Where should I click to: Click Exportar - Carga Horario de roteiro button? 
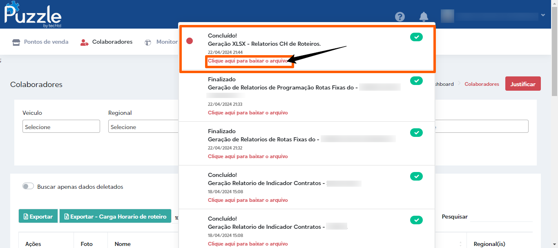(x=115, y=217)
